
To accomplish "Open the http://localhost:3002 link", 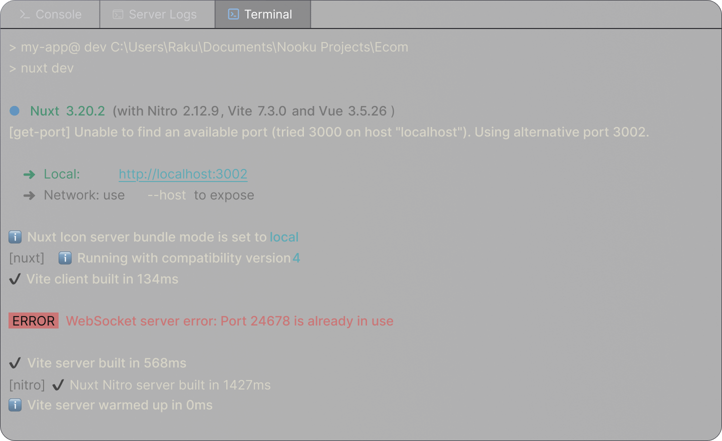I will 183,174.
